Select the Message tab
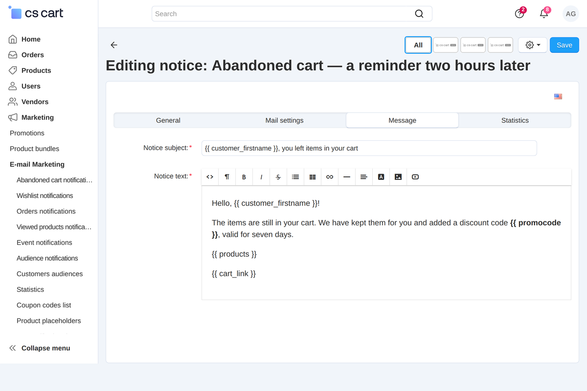Screen dimensions: 587x391 point(403,120)
